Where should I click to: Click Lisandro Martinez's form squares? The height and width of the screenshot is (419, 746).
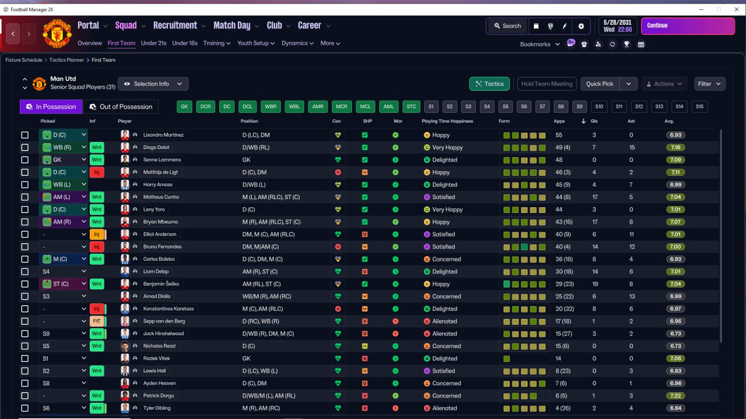[525, 135]
